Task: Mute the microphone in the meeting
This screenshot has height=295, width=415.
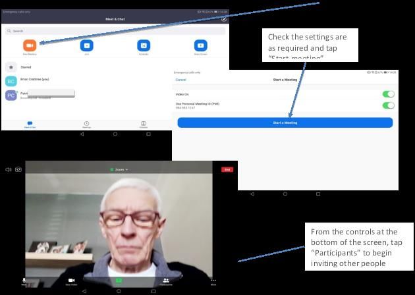Action: pyautogui.click(x=24, y=282)
